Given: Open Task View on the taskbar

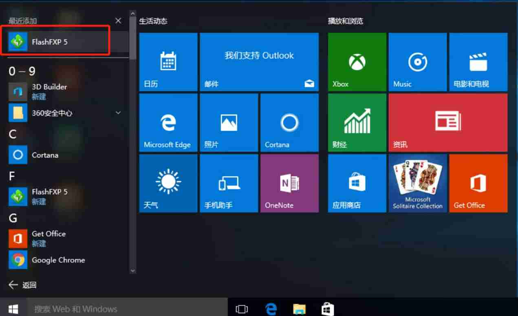Looking at the screenshot, I should (242, 309).
